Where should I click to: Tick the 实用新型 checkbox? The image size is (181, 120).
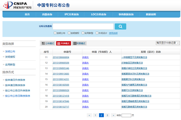pos(83,33)
